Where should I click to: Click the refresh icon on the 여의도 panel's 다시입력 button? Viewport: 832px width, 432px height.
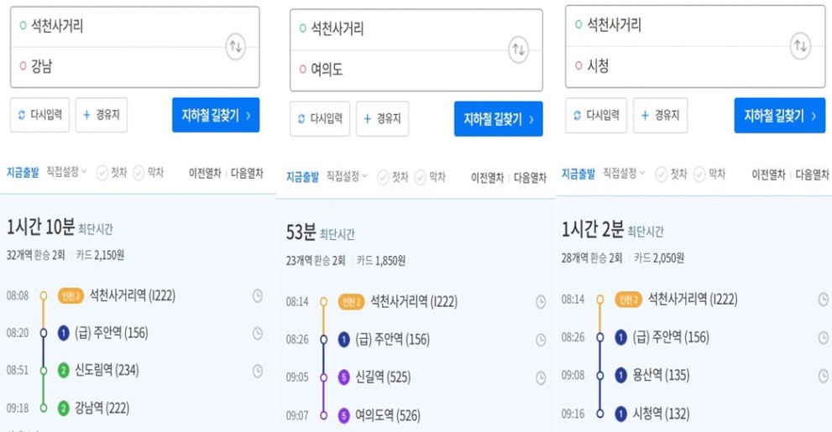(x=301, y=119)
